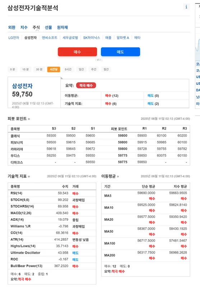Click the Williams %R indicator row
Screen dimensions: 200x287
pos(52,226)
